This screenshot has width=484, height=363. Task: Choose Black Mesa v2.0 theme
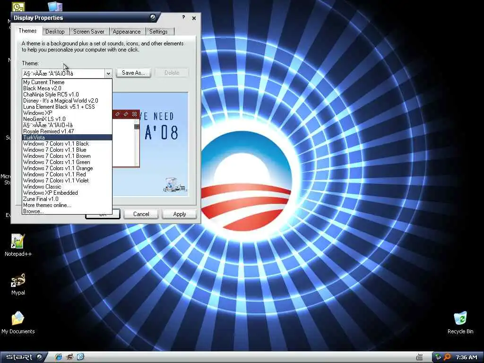click(67, 88)
